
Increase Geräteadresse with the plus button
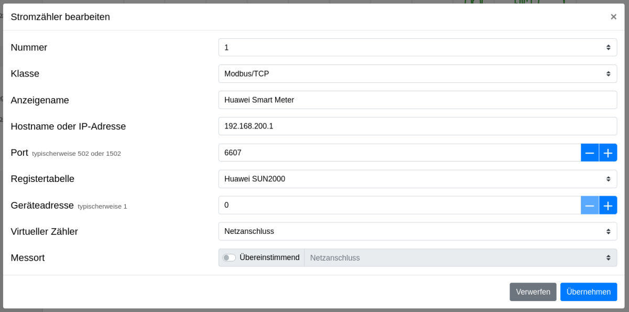608,205
